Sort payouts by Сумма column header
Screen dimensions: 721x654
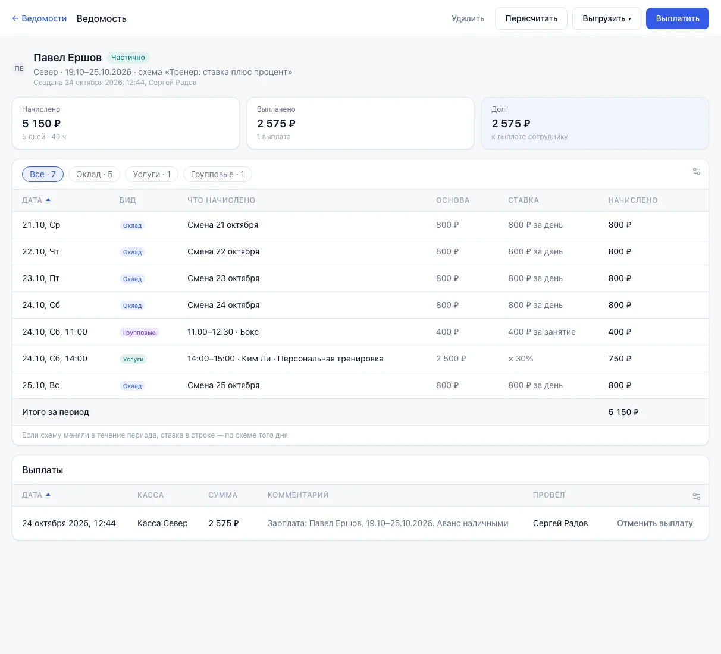(x=223, y=495)
